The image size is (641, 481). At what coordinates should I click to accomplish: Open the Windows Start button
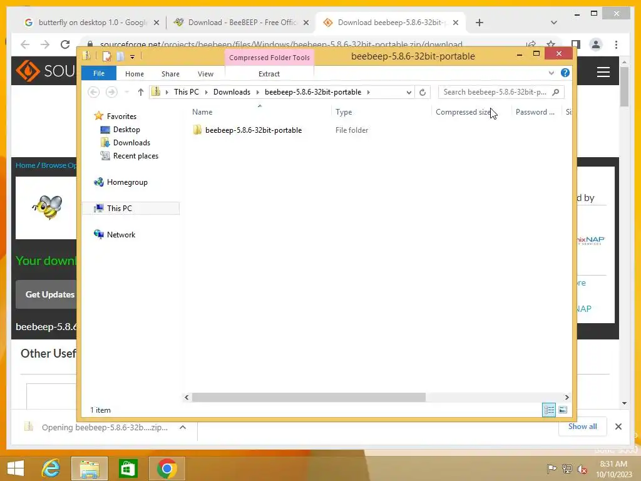point(16,468)
